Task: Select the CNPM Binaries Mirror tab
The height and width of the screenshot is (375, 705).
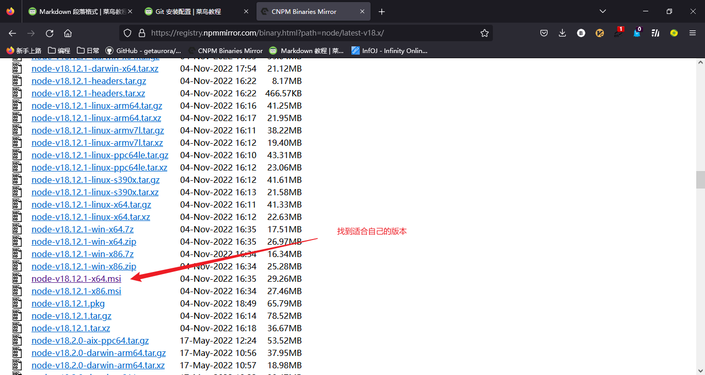Action: coord(313,11)
